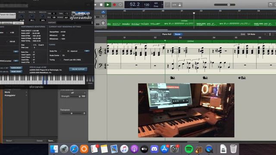Click the Save... button in the library
Screen dimensions: 276x155
(51, 141)
